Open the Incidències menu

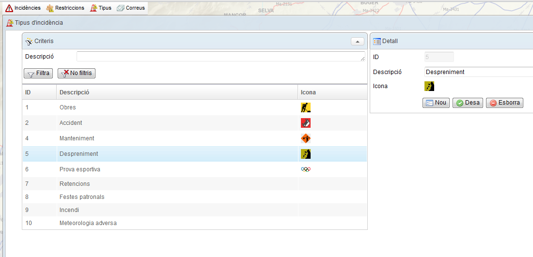coord(23,8)
